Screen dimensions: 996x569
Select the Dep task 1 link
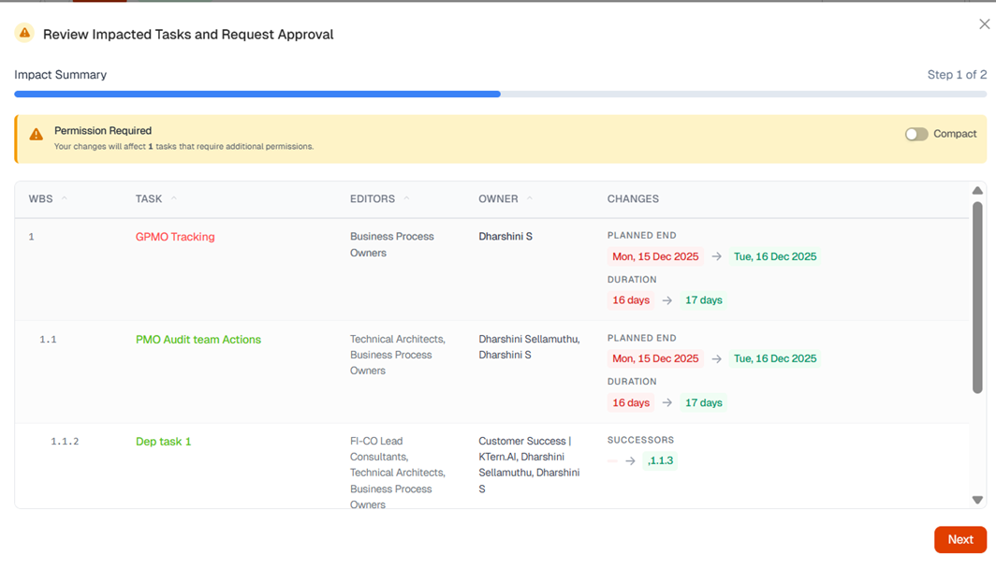click(163, 442)
